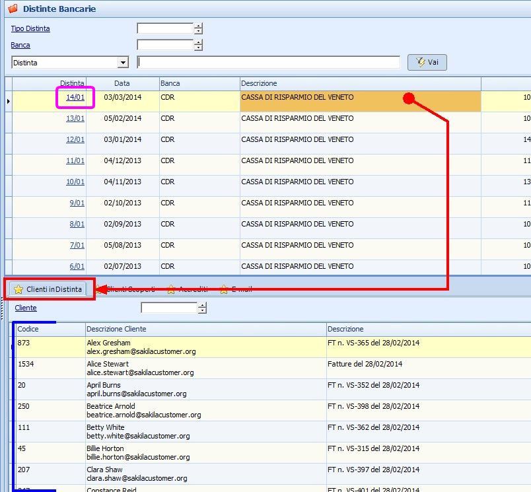Switch to the Clienti in Distinta tab
This screenshot has height=492, width=531.
[54, 289]
